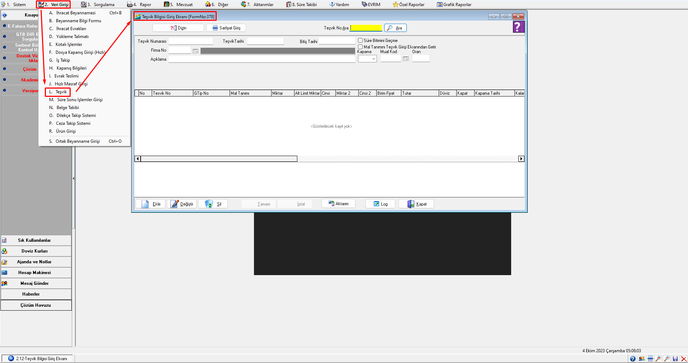Select Ceza Takip Sistemi entry
688x363 pixels.
(x=85, y=123)
